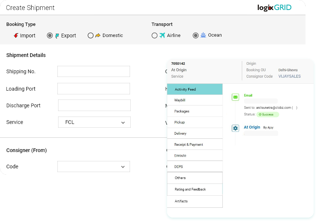Image resolution: width=317 pixels, height=222 pixels.
Task: Click the gear icon beside At Origin
Action: [235, 128]
